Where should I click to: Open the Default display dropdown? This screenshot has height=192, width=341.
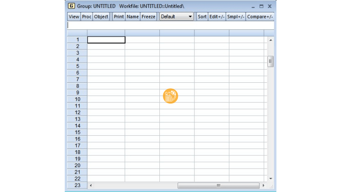[x=176, y=17]
